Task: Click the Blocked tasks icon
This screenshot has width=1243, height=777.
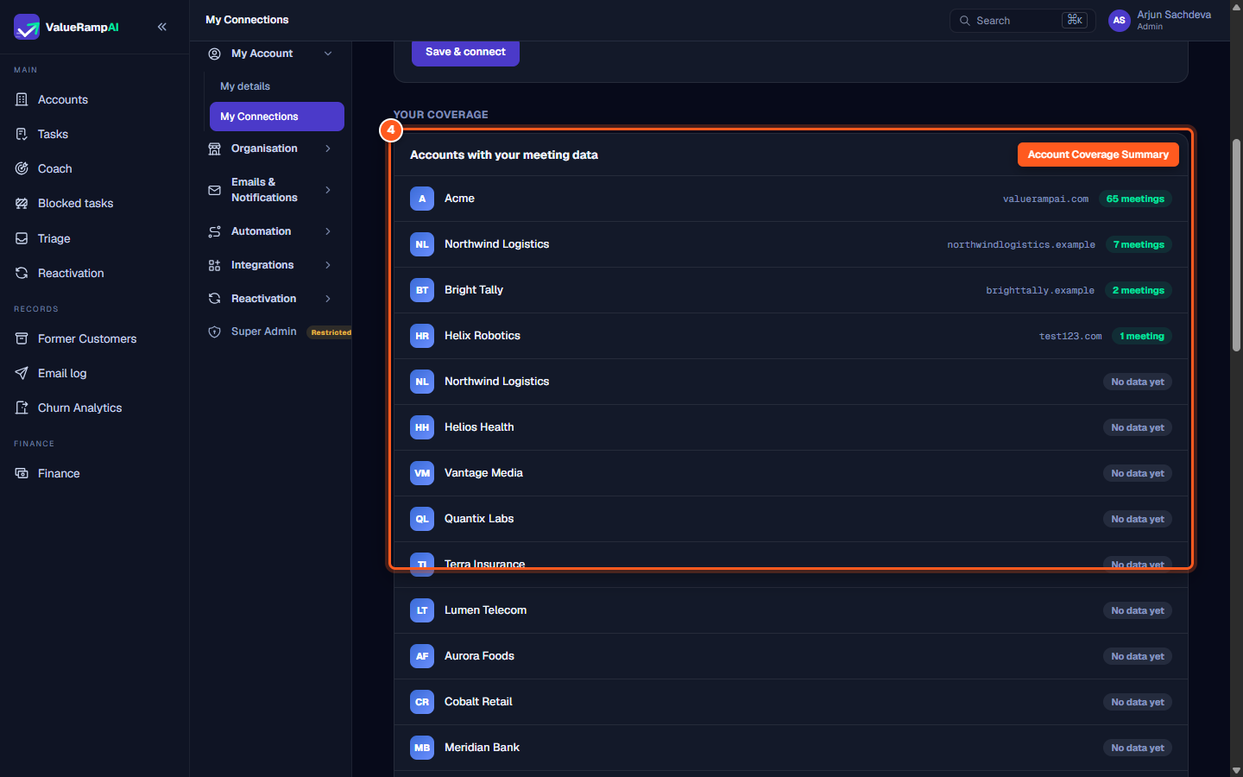Action: [x=22, y=203]
